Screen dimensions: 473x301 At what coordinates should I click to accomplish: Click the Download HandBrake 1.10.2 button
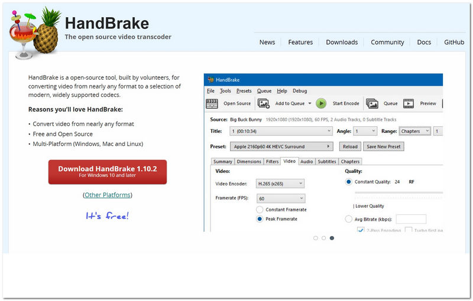tap(108, 172)
